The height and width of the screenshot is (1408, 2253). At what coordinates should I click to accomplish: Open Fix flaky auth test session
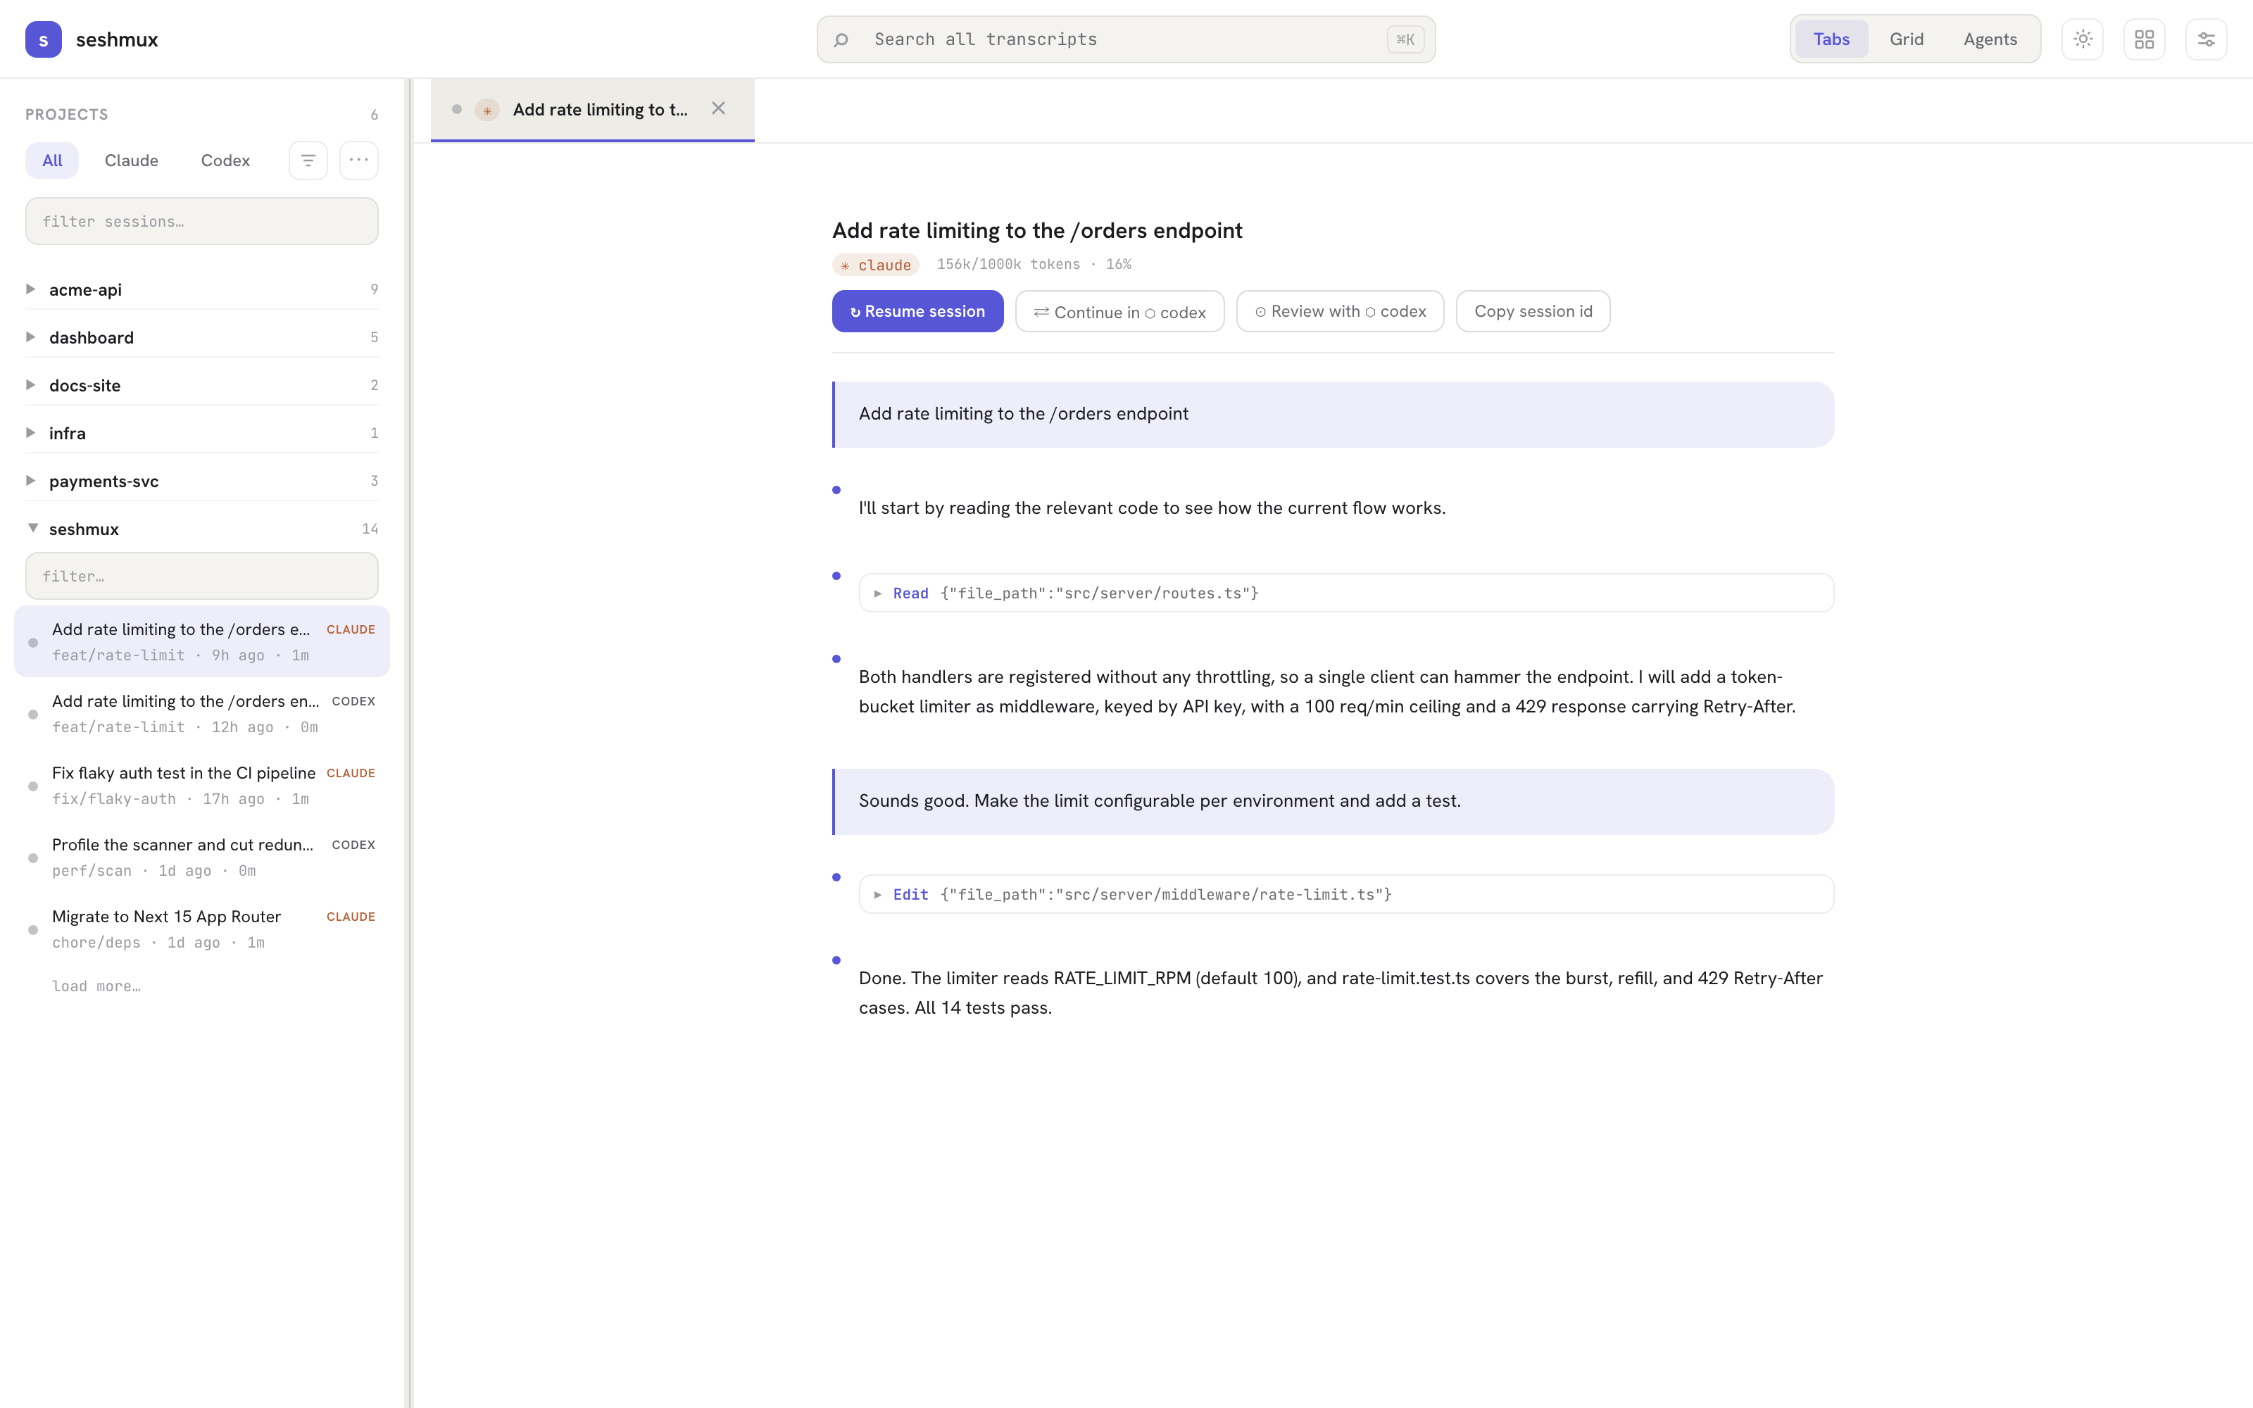point(201,785)
